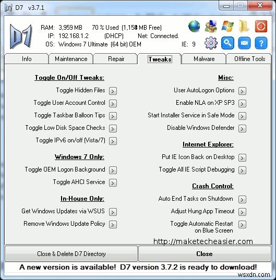Click the Windows 7 Ultimate OS text
The image size is (276, 280).
[100, 44]
